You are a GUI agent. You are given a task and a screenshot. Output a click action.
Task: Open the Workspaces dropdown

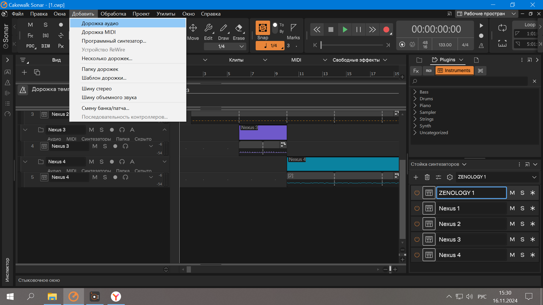point(486,14)
